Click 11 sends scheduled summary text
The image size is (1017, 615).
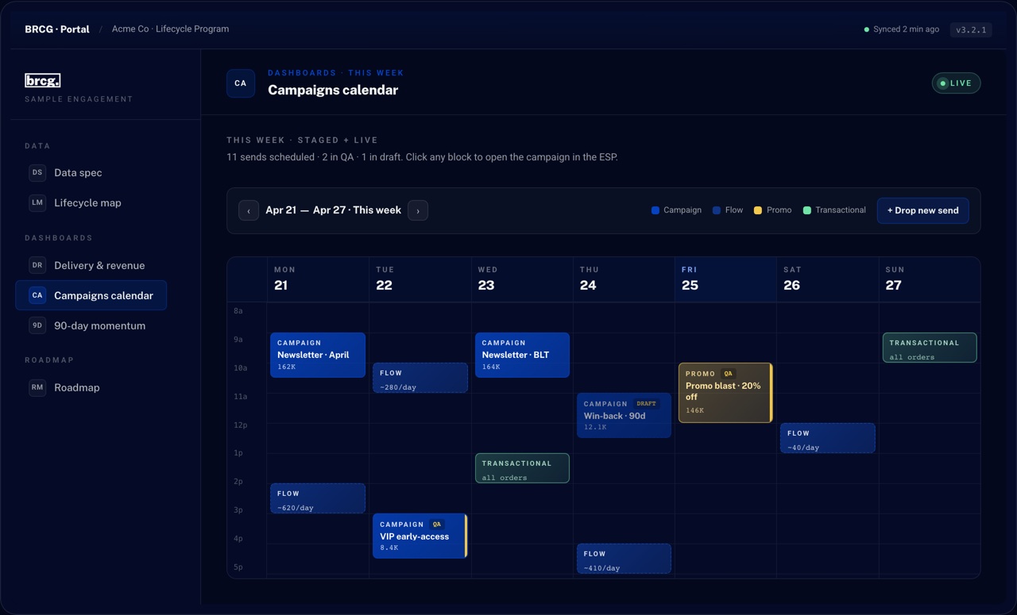(x=422, y=157)
